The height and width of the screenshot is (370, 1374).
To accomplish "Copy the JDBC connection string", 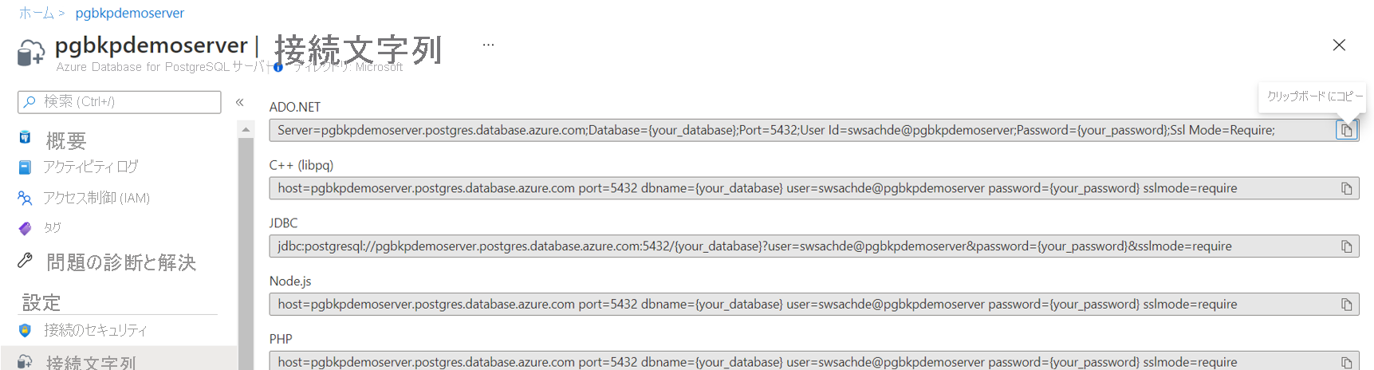I will coord(1346,246).
